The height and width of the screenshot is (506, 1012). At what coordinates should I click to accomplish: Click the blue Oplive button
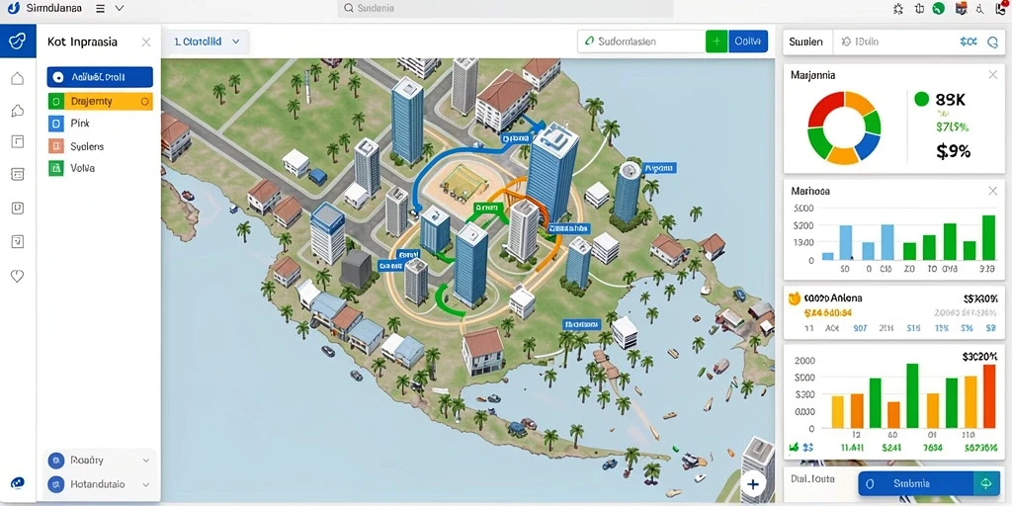pyautogui.click(x=748, y=42)
